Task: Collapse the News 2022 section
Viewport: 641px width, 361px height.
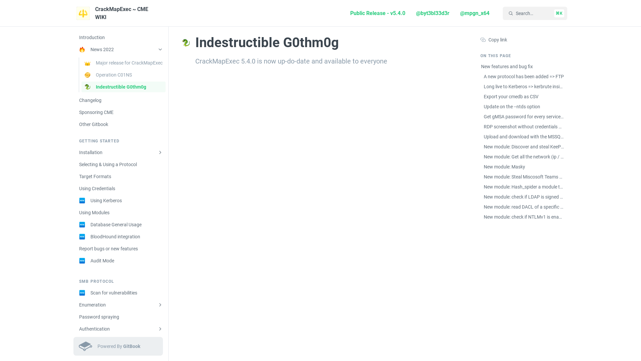Action: 160,49
